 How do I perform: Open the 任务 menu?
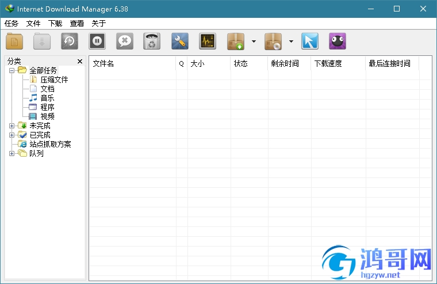pyautogui.click(x=11, y=24)
